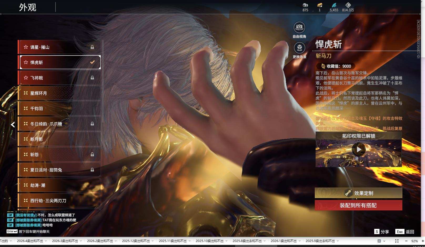The width and height of the screenshot is (425, 247).
Task: Click the diamond currency icon showing 814.3万
Action: tap(348, 5)
